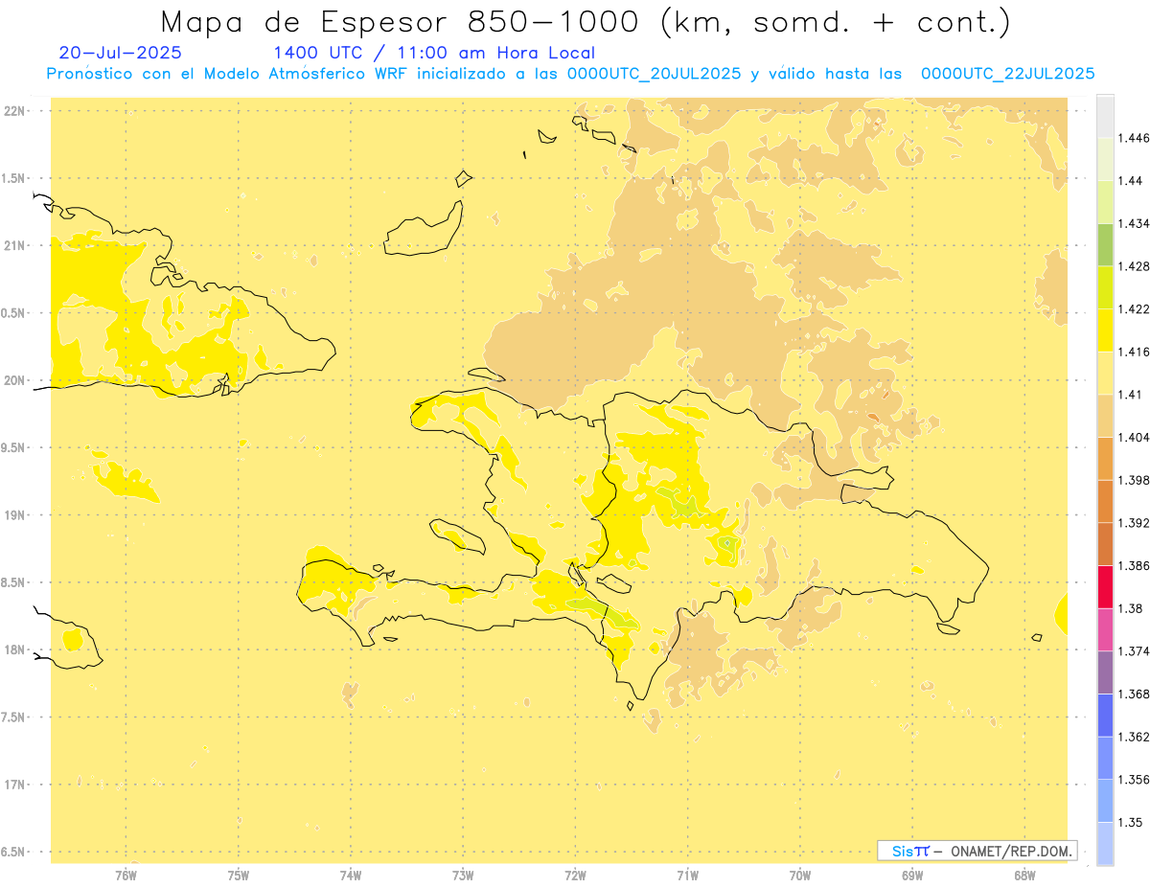Click the 1.374 colorbar value

[1133, 651]
